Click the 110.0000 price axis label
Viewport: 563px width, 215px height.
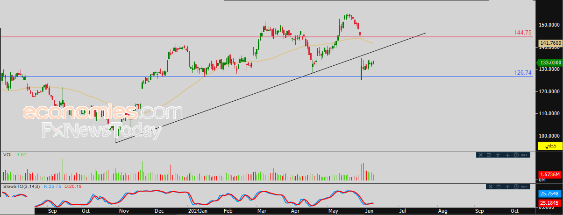point(549,113)
